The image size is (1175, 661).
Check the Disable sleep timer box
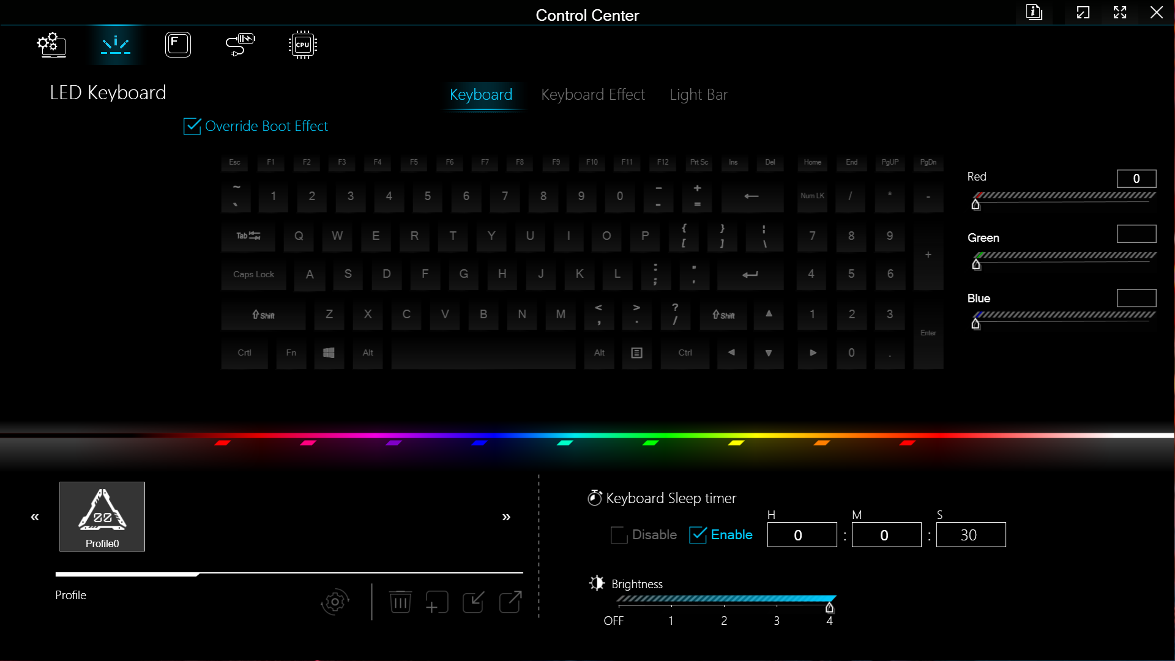point(619,535)
